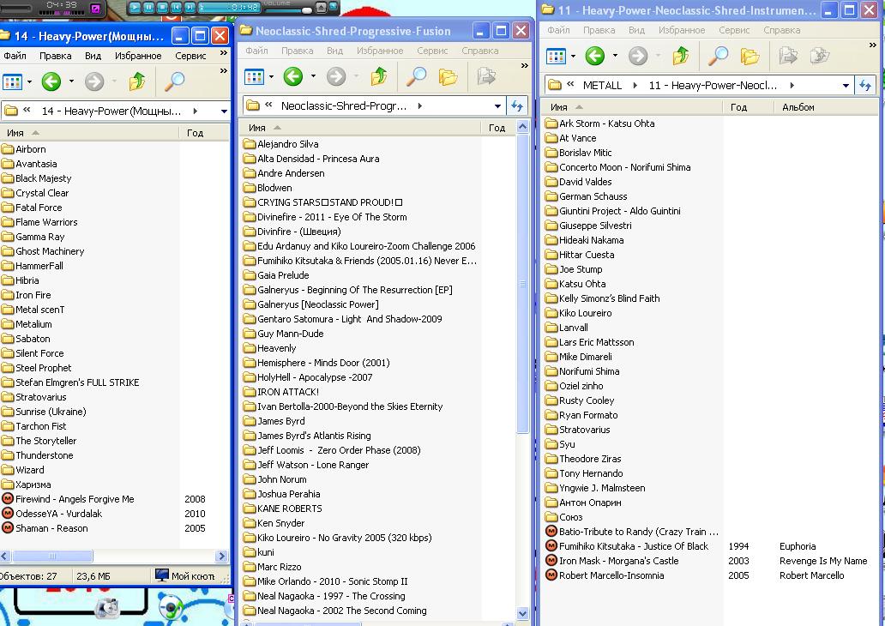The width and height of the screenshot is (885, 626).
Task: Go back in the Neoclassic-Shred-Progressive-Fusion window
Action: click(x=293, y=76)
